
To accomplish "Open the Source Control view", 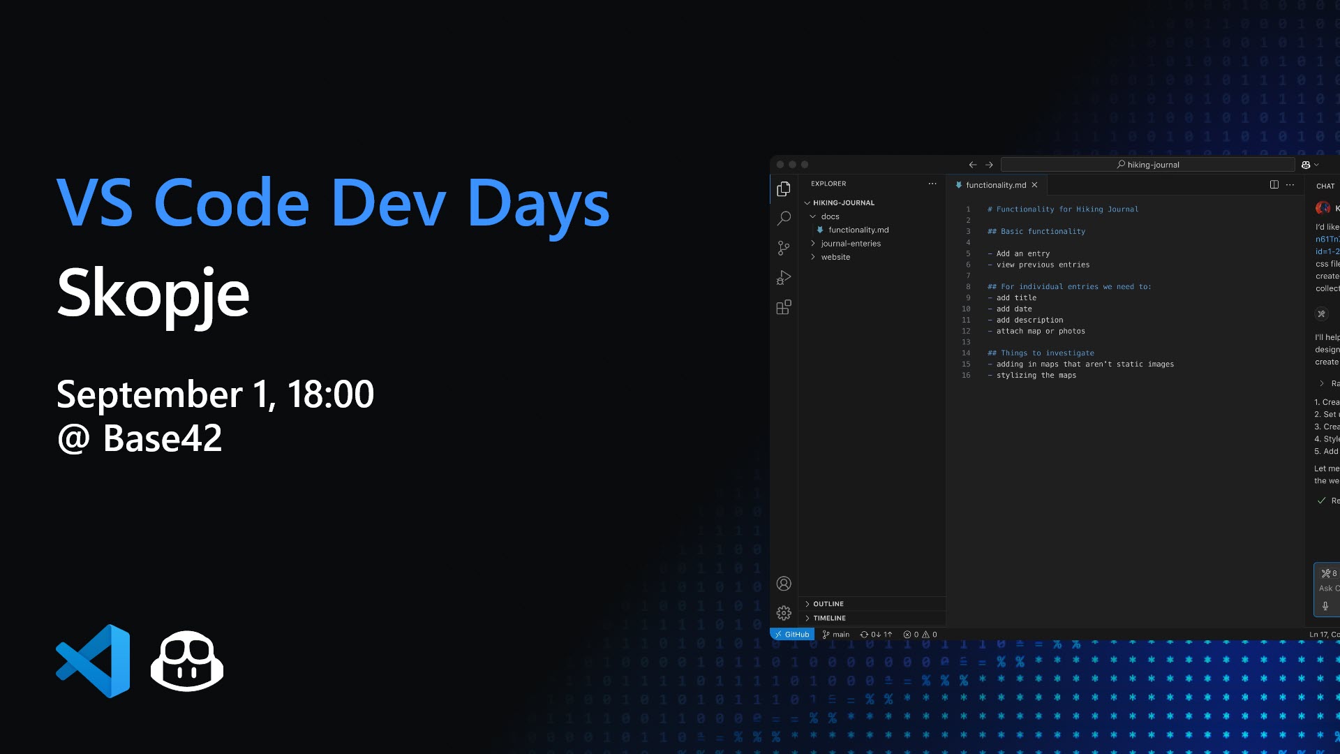I will (784, 248).
